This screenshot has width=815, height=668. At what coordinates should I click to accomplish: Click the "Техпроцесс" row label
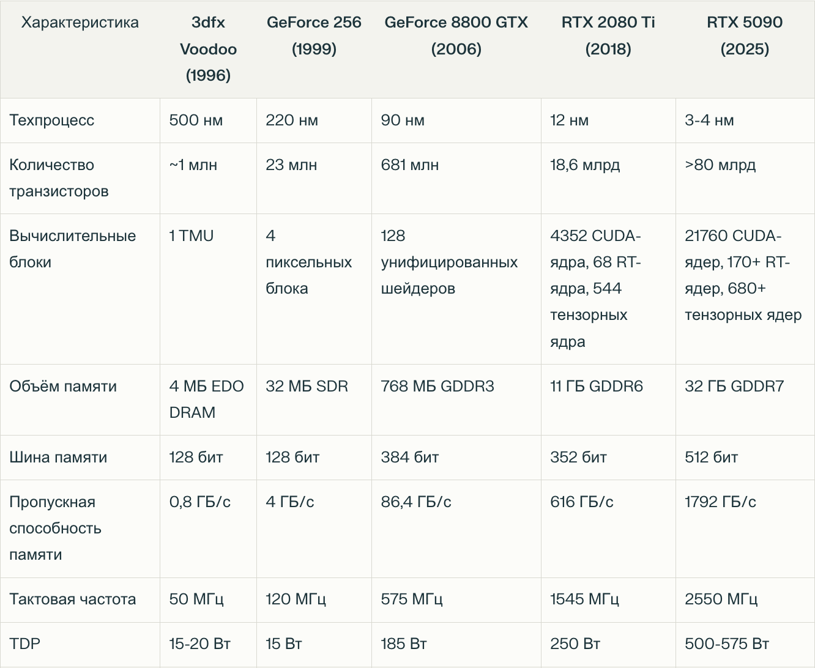[x=52, y=120]
